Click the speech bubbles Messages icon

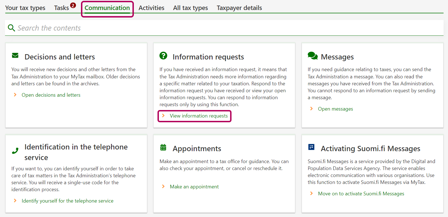[x=312, y=56]
